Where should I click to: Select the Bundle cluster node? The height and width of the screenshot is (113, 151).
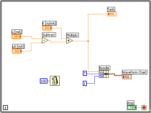pos(104,74)
